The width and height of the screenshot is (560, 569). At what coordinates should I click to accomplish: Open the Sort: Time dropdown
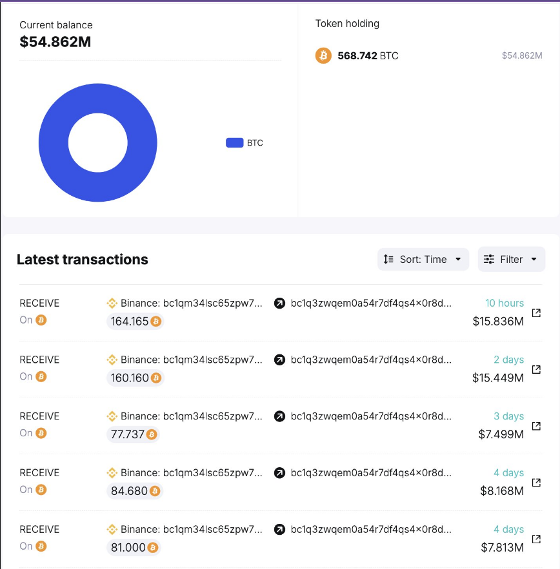(x=423, y=259)
